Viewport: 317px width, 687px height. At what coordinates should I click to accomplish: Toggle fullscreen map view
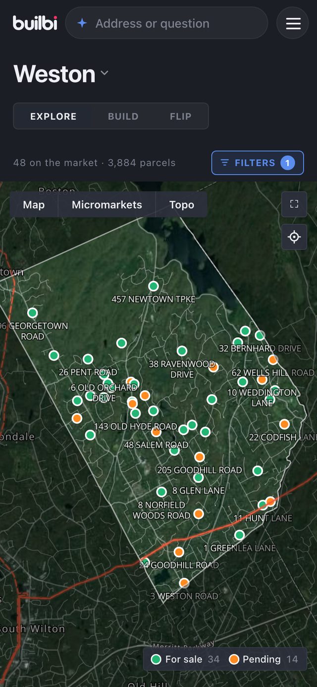click(x=294, y=204)
